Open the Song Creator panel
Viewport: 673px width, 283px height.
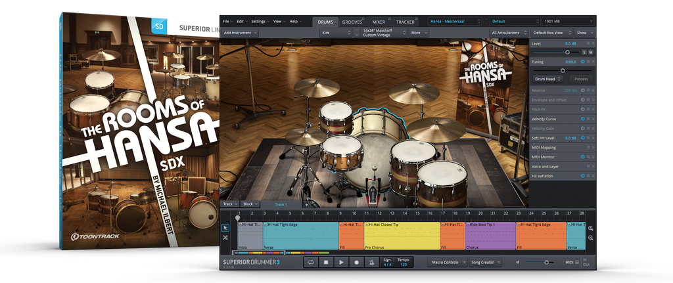point(484,262)
